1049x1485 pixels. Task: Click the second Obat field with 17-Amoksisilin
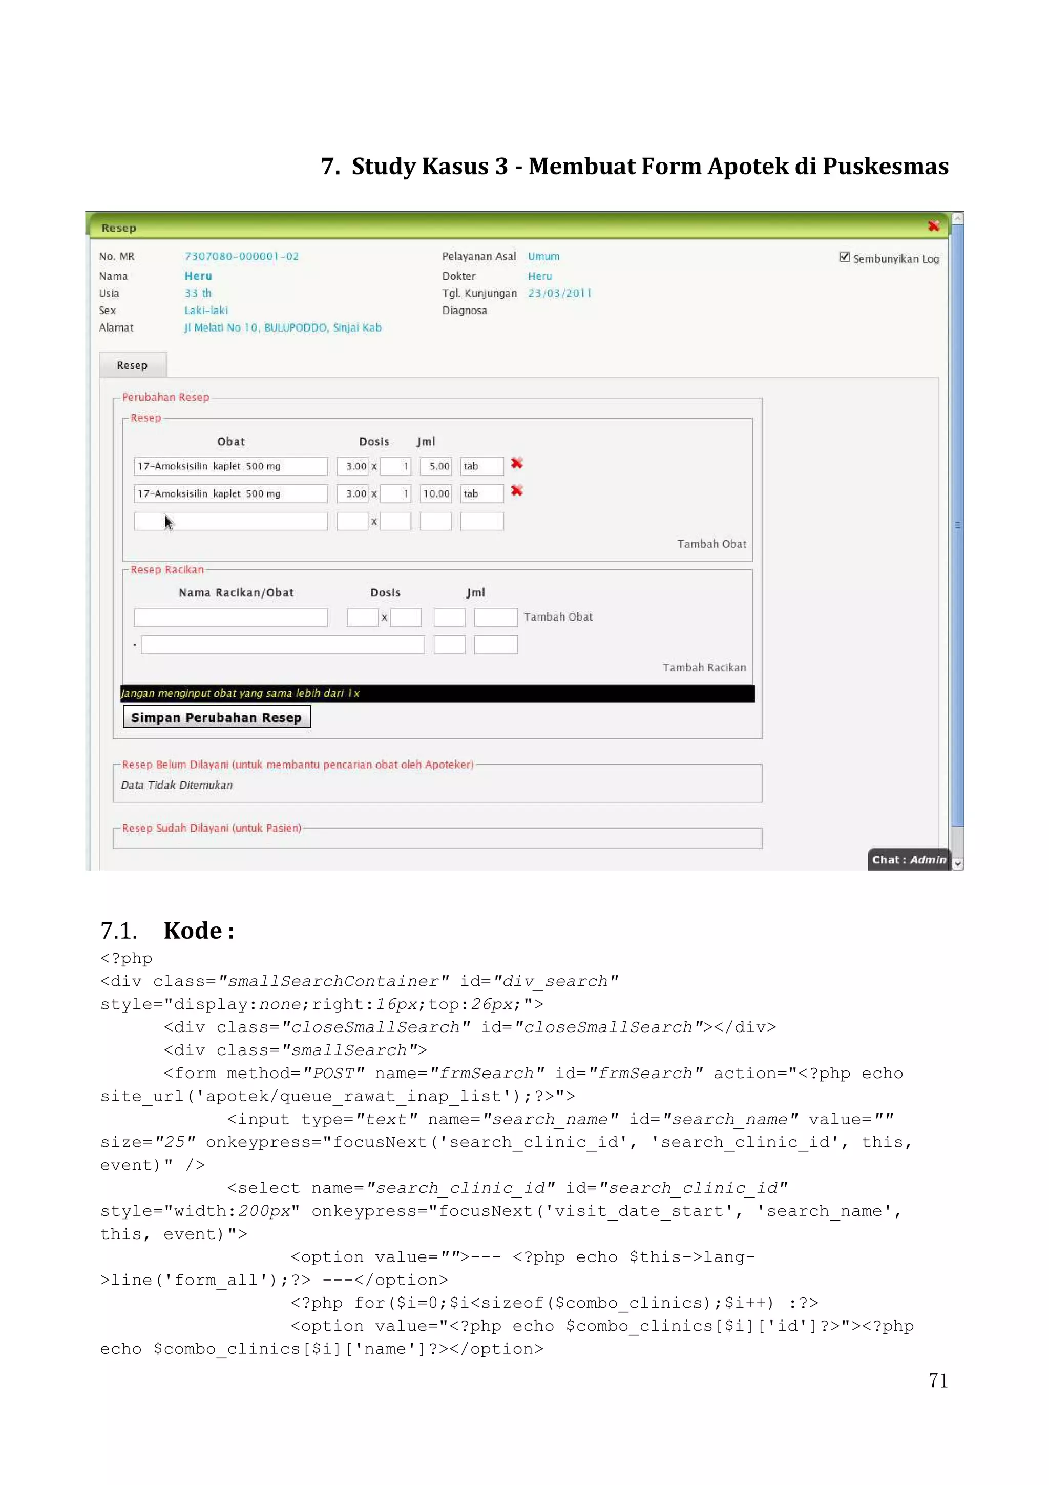point(230,493)
